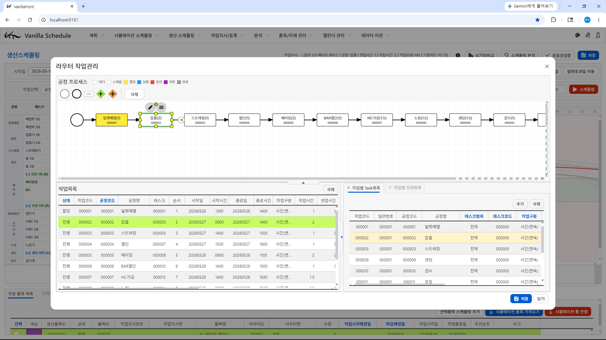606x340 pixels.
Task: Click the help question mark icon
Action: click(458, 55)
